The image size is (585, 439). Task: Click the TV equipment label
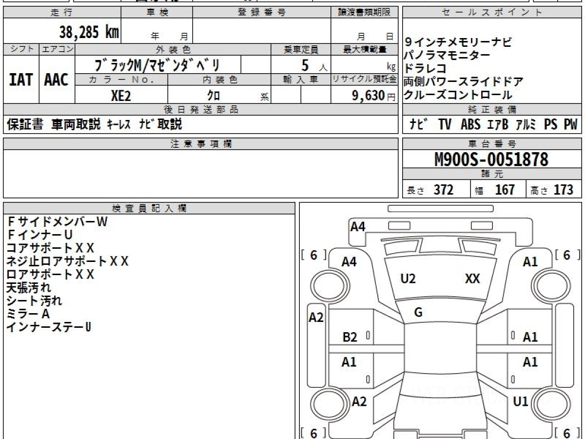click(445, 125)
